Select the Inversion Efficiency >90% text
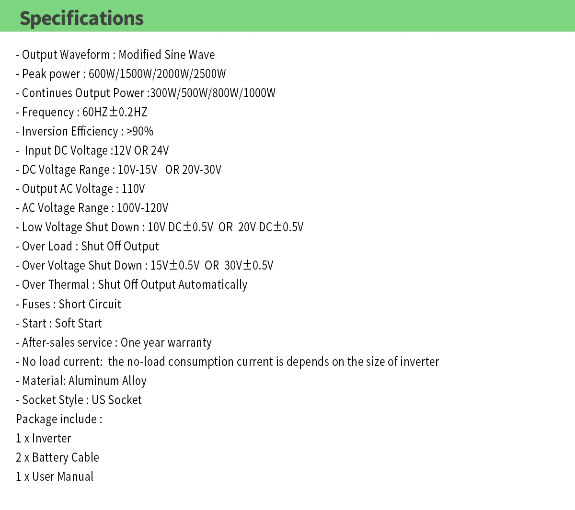Viewport: 575px width, 510px height. pos(85,131)
